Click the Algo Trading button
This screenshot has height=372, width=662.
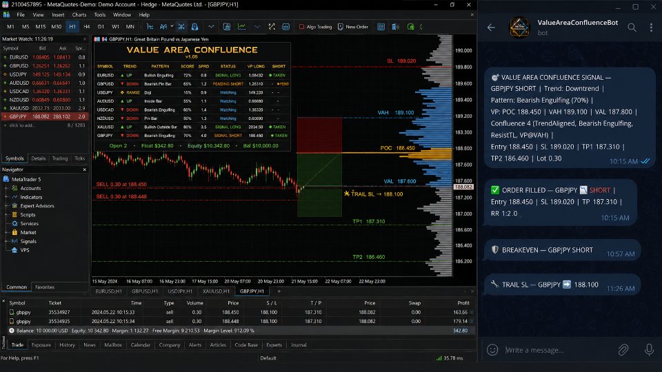pos(315,27)
